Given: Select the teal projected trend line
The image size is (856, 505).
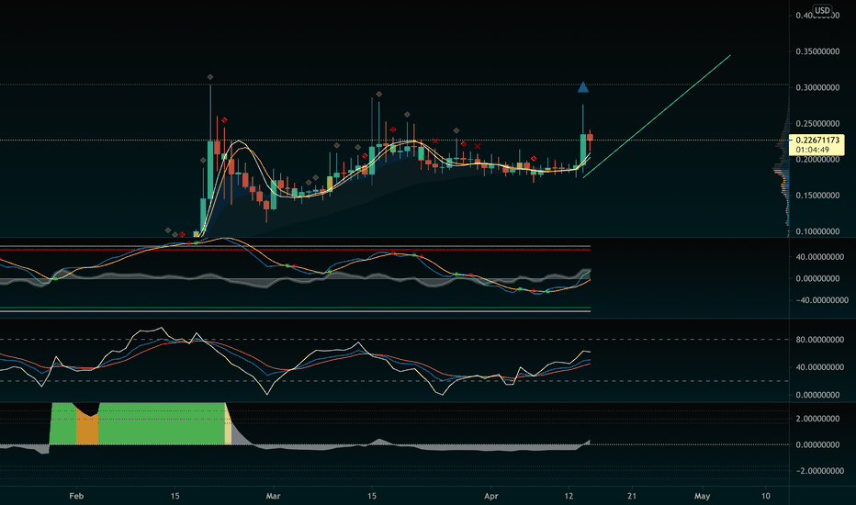Looking at the screenshot, I should point(657,117).
